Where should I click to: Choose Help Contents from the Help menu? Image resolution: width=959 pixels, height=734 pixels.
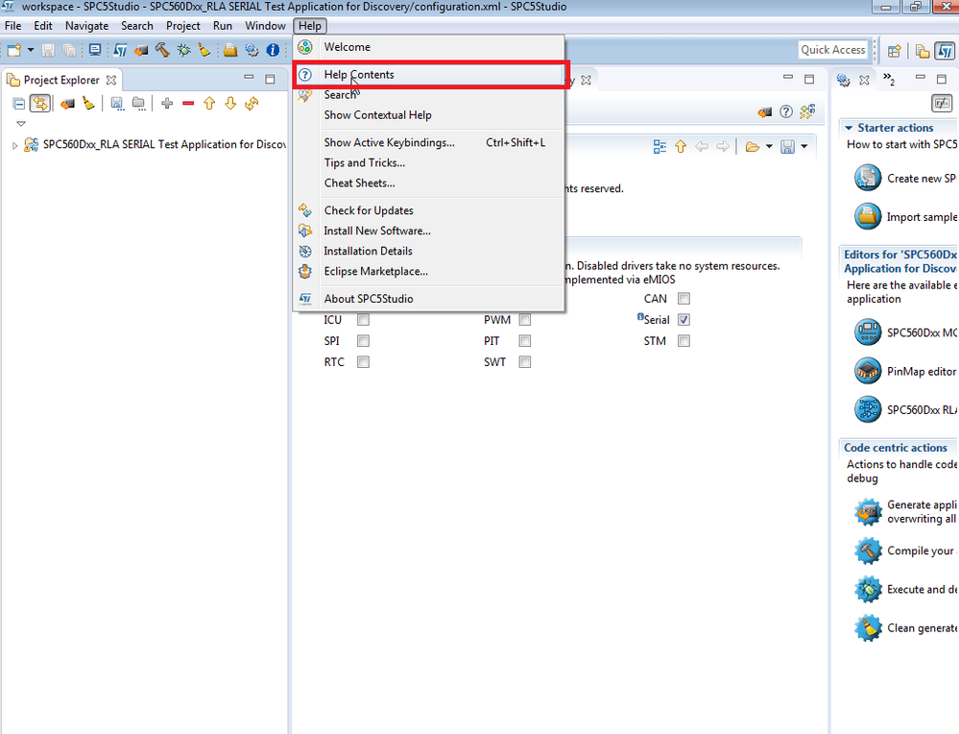[x=429, y=75]
